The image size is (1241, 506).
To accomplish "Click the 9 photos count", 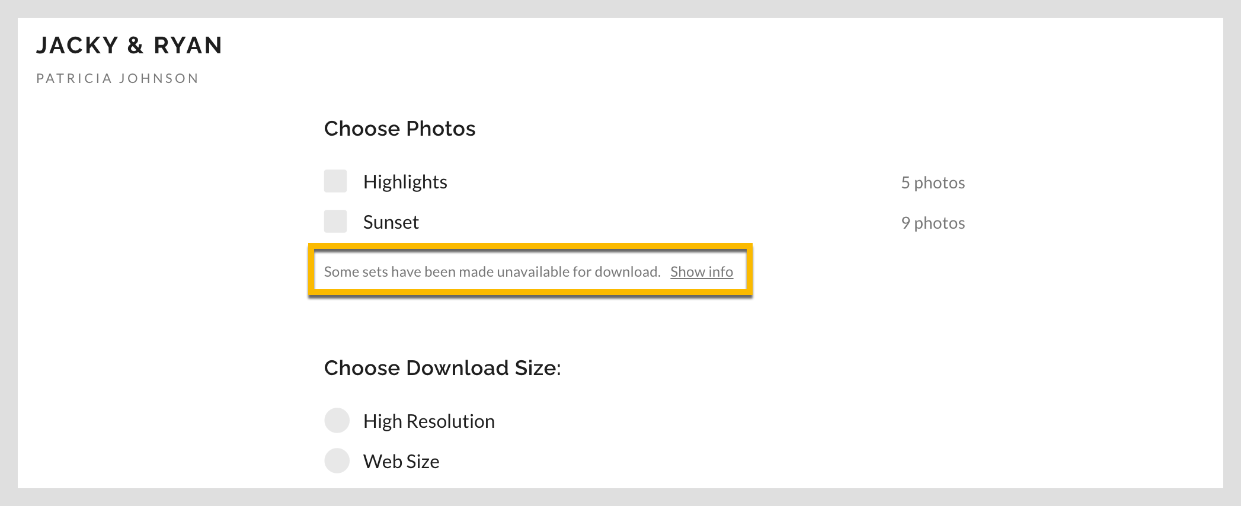I will click(x=933, y=223).
